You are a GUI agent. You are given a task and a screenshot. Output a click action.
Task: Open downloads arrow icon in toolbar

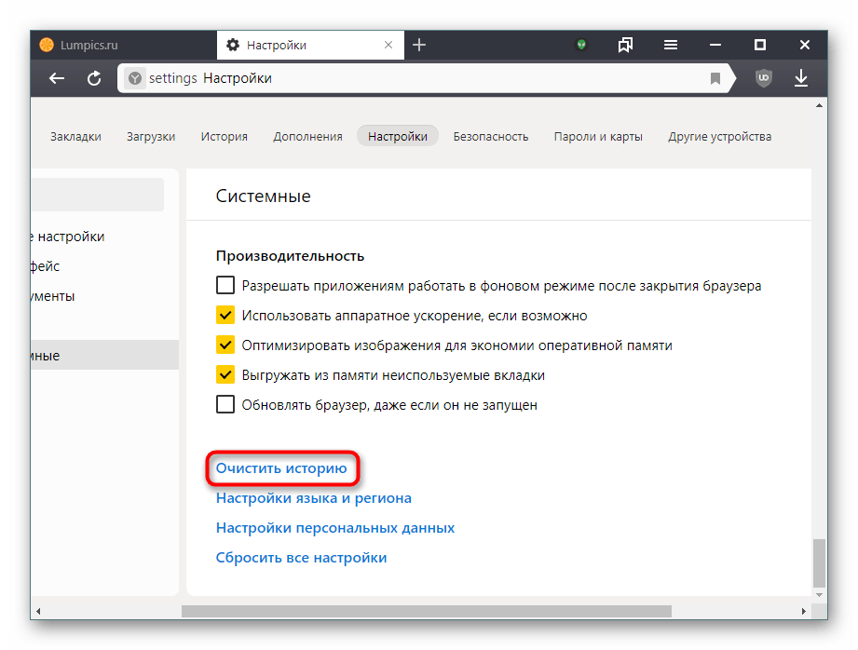tap(800, 78)
